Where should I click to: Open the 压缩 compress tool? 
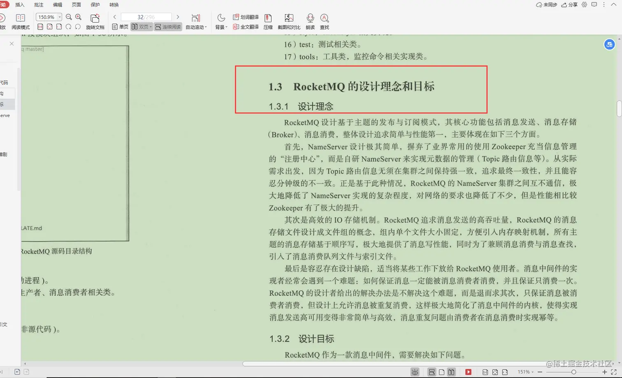(268, 21)
